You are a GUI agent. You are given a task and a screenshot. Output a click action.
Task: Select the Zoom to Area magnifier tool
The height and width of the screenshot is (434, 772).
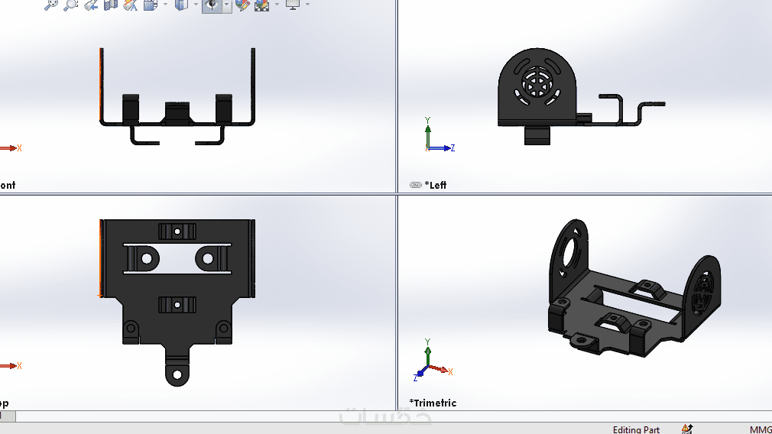coord(70,5)
